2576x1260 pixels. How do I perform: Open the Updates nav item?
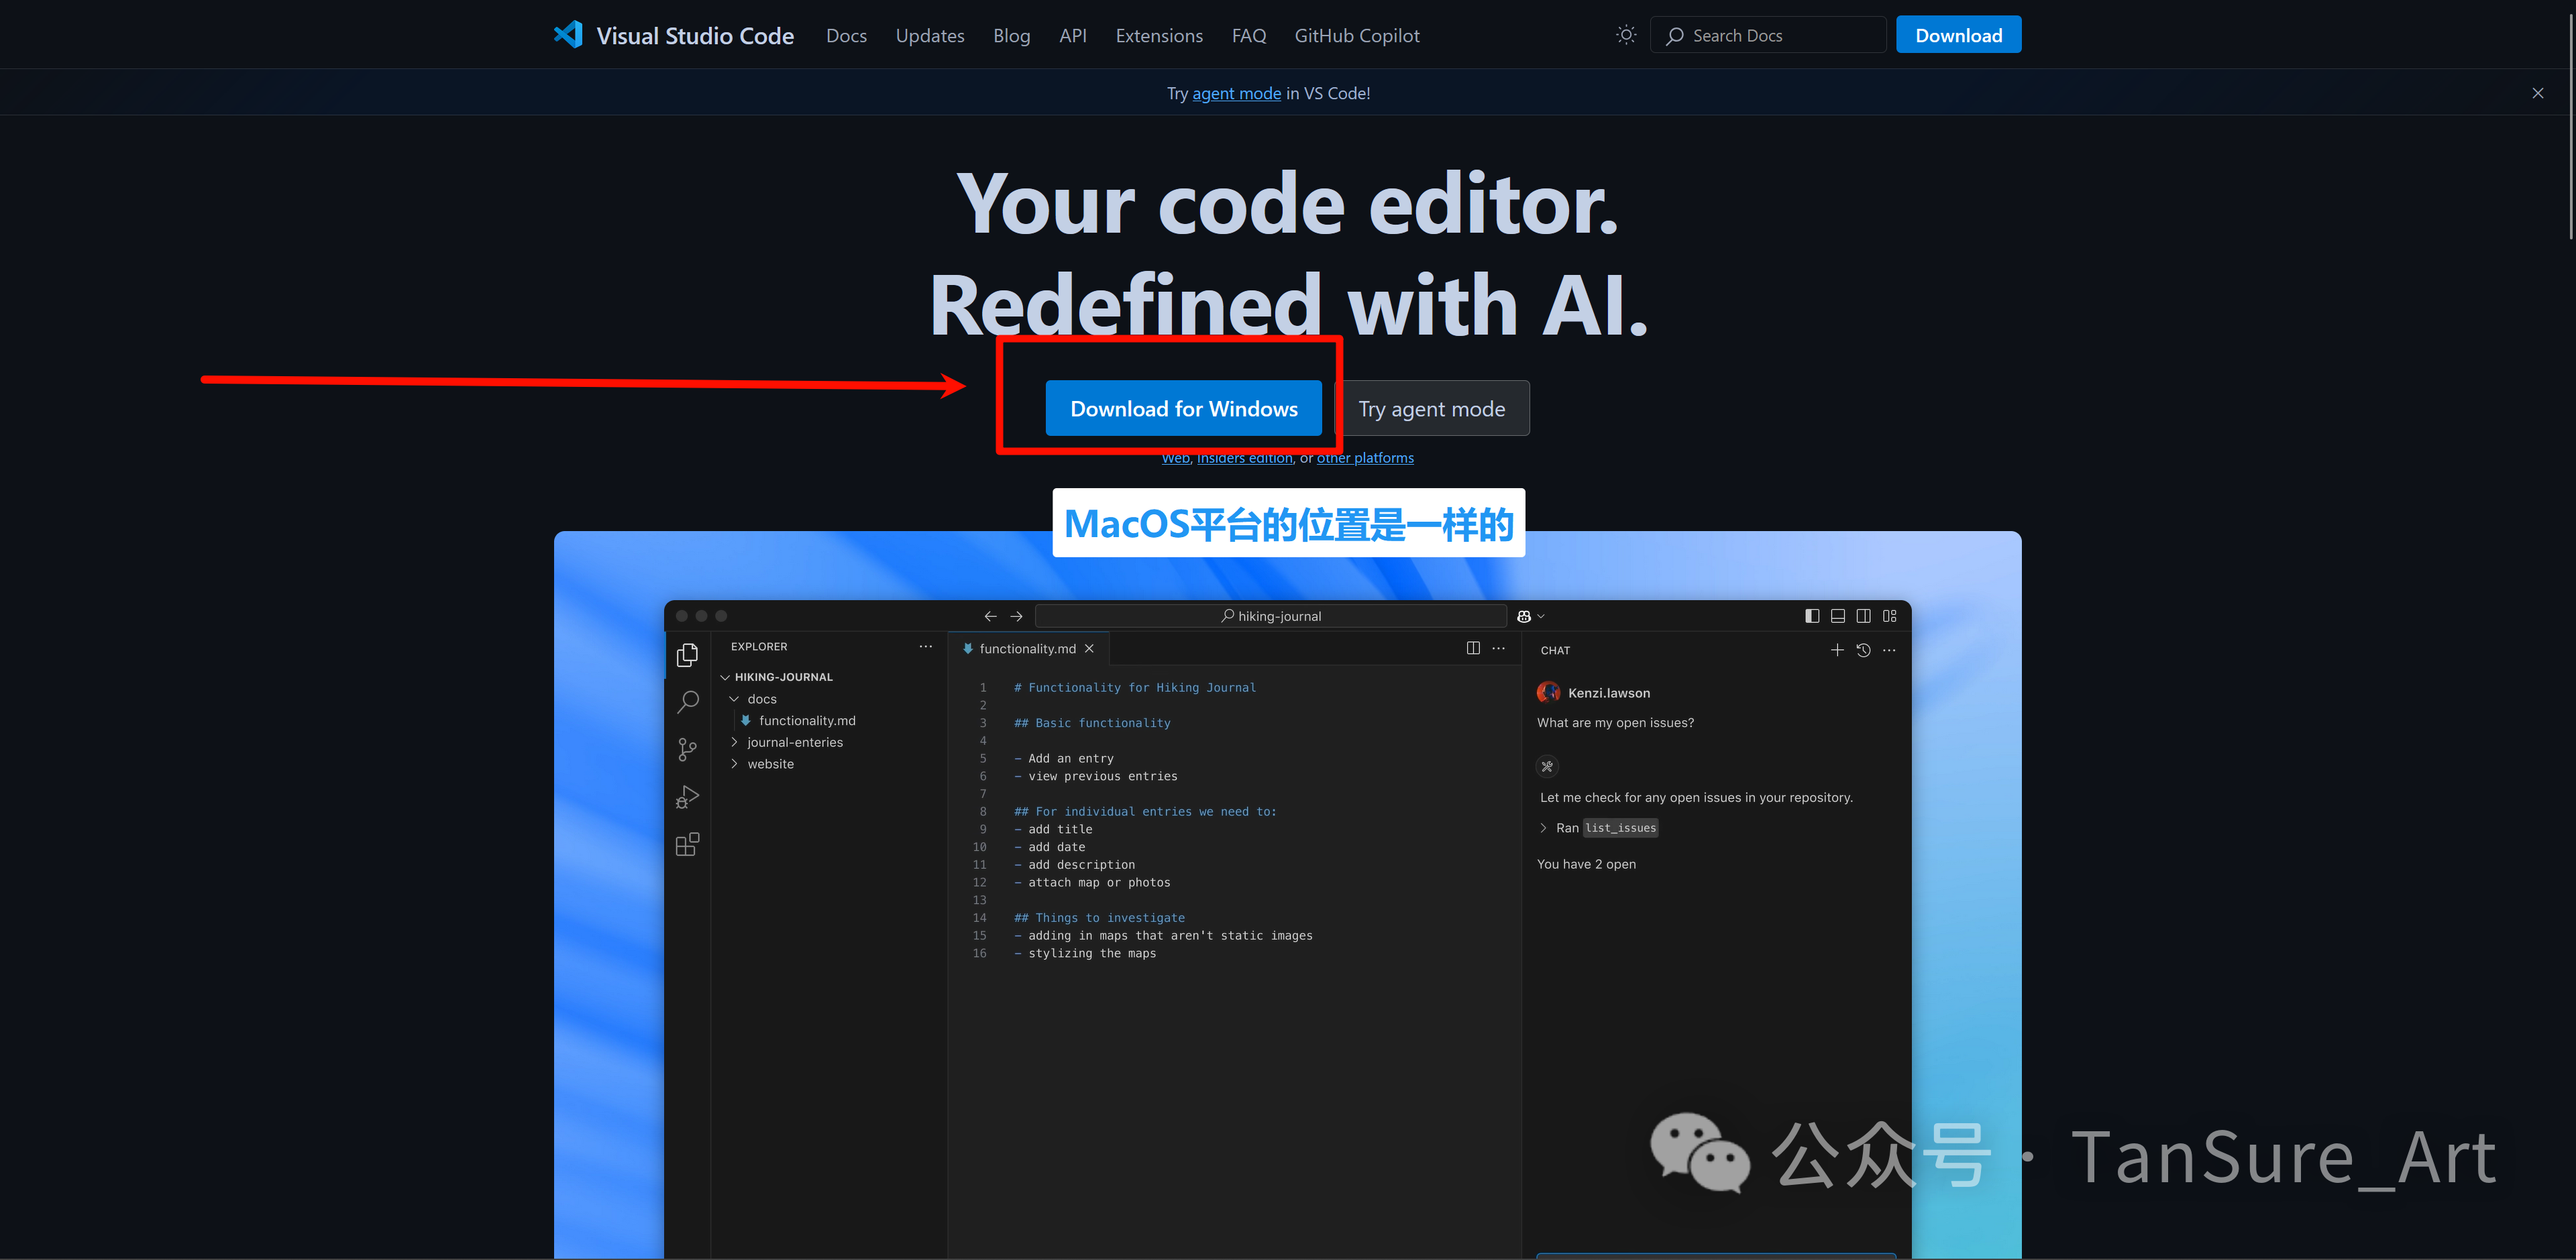[929, 36]
